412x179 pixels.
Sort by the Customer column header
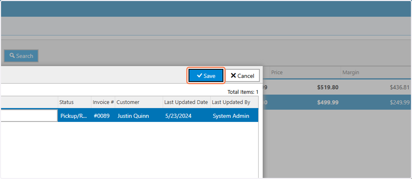pos(139,102)
